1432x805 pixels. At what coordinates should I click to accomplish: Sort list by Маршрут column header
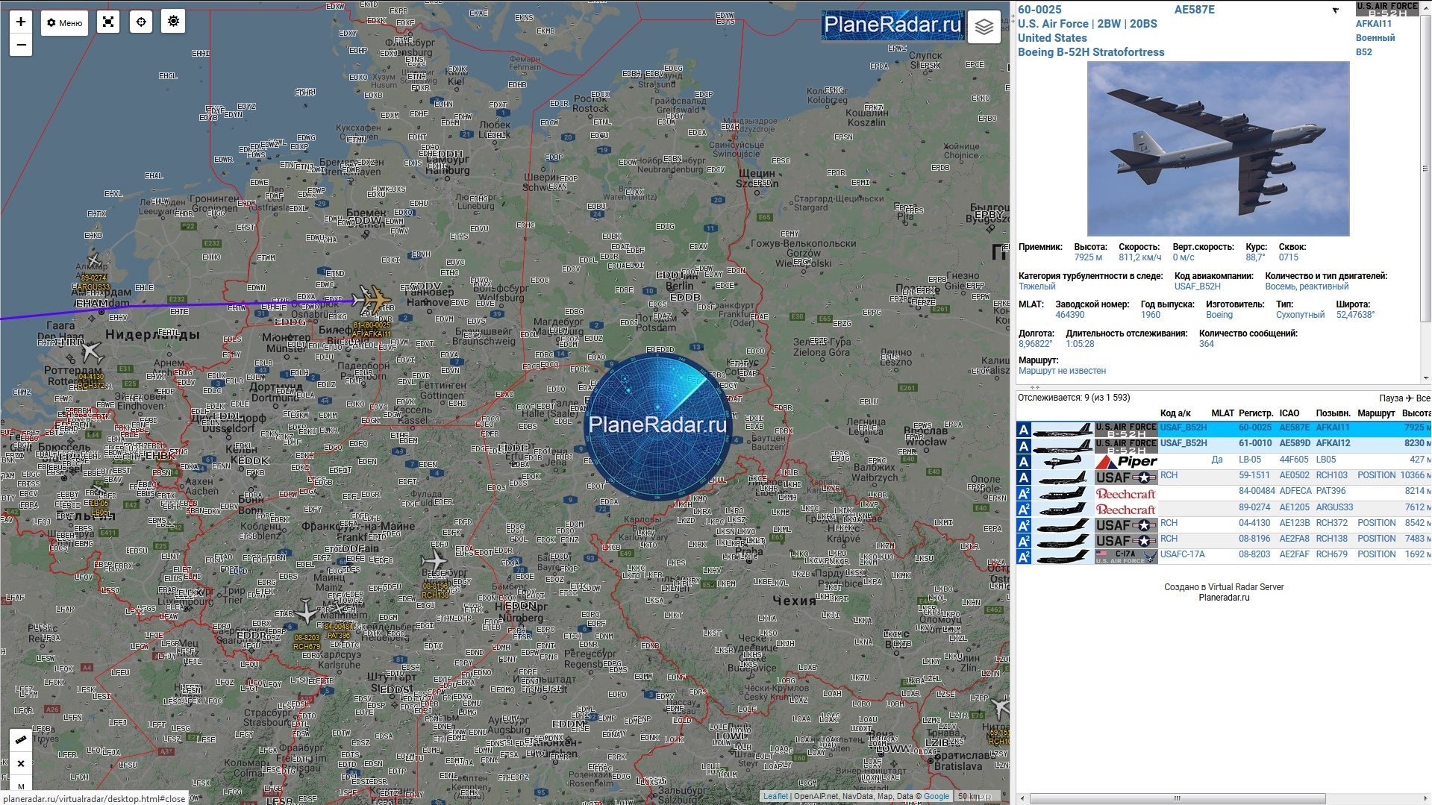point(1376,413)
